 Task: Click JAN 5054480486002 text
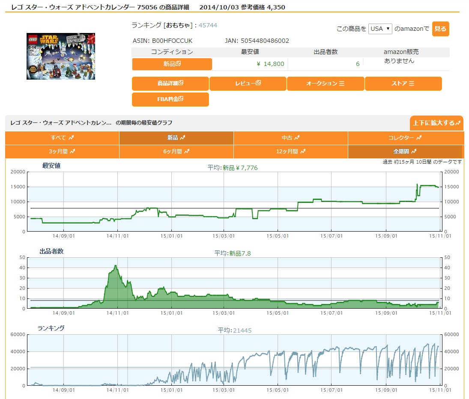click(x=257, y=41)
